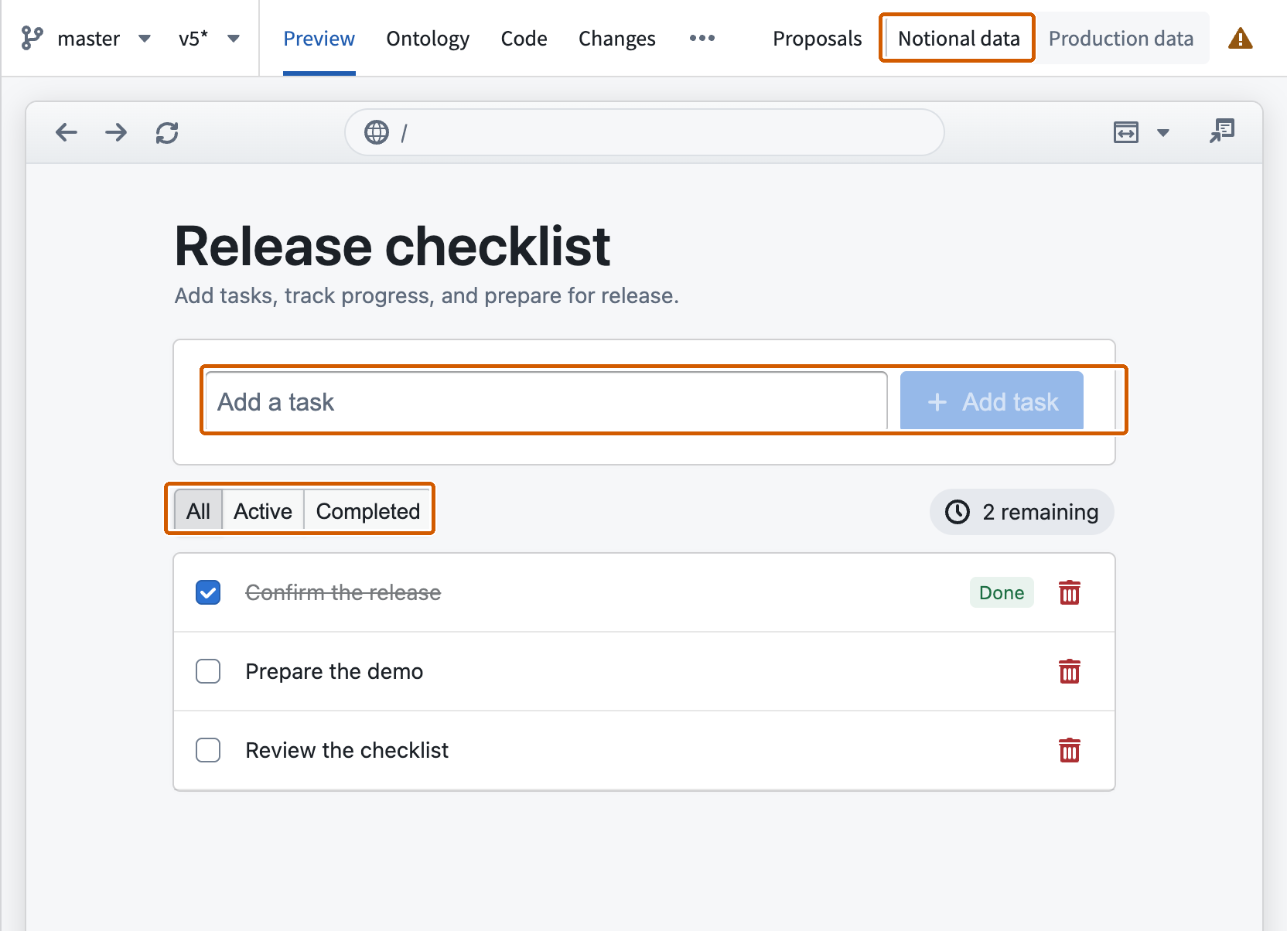Check the Prepare the demo checkbox
1287x931 pixels.
click(208, 671)
